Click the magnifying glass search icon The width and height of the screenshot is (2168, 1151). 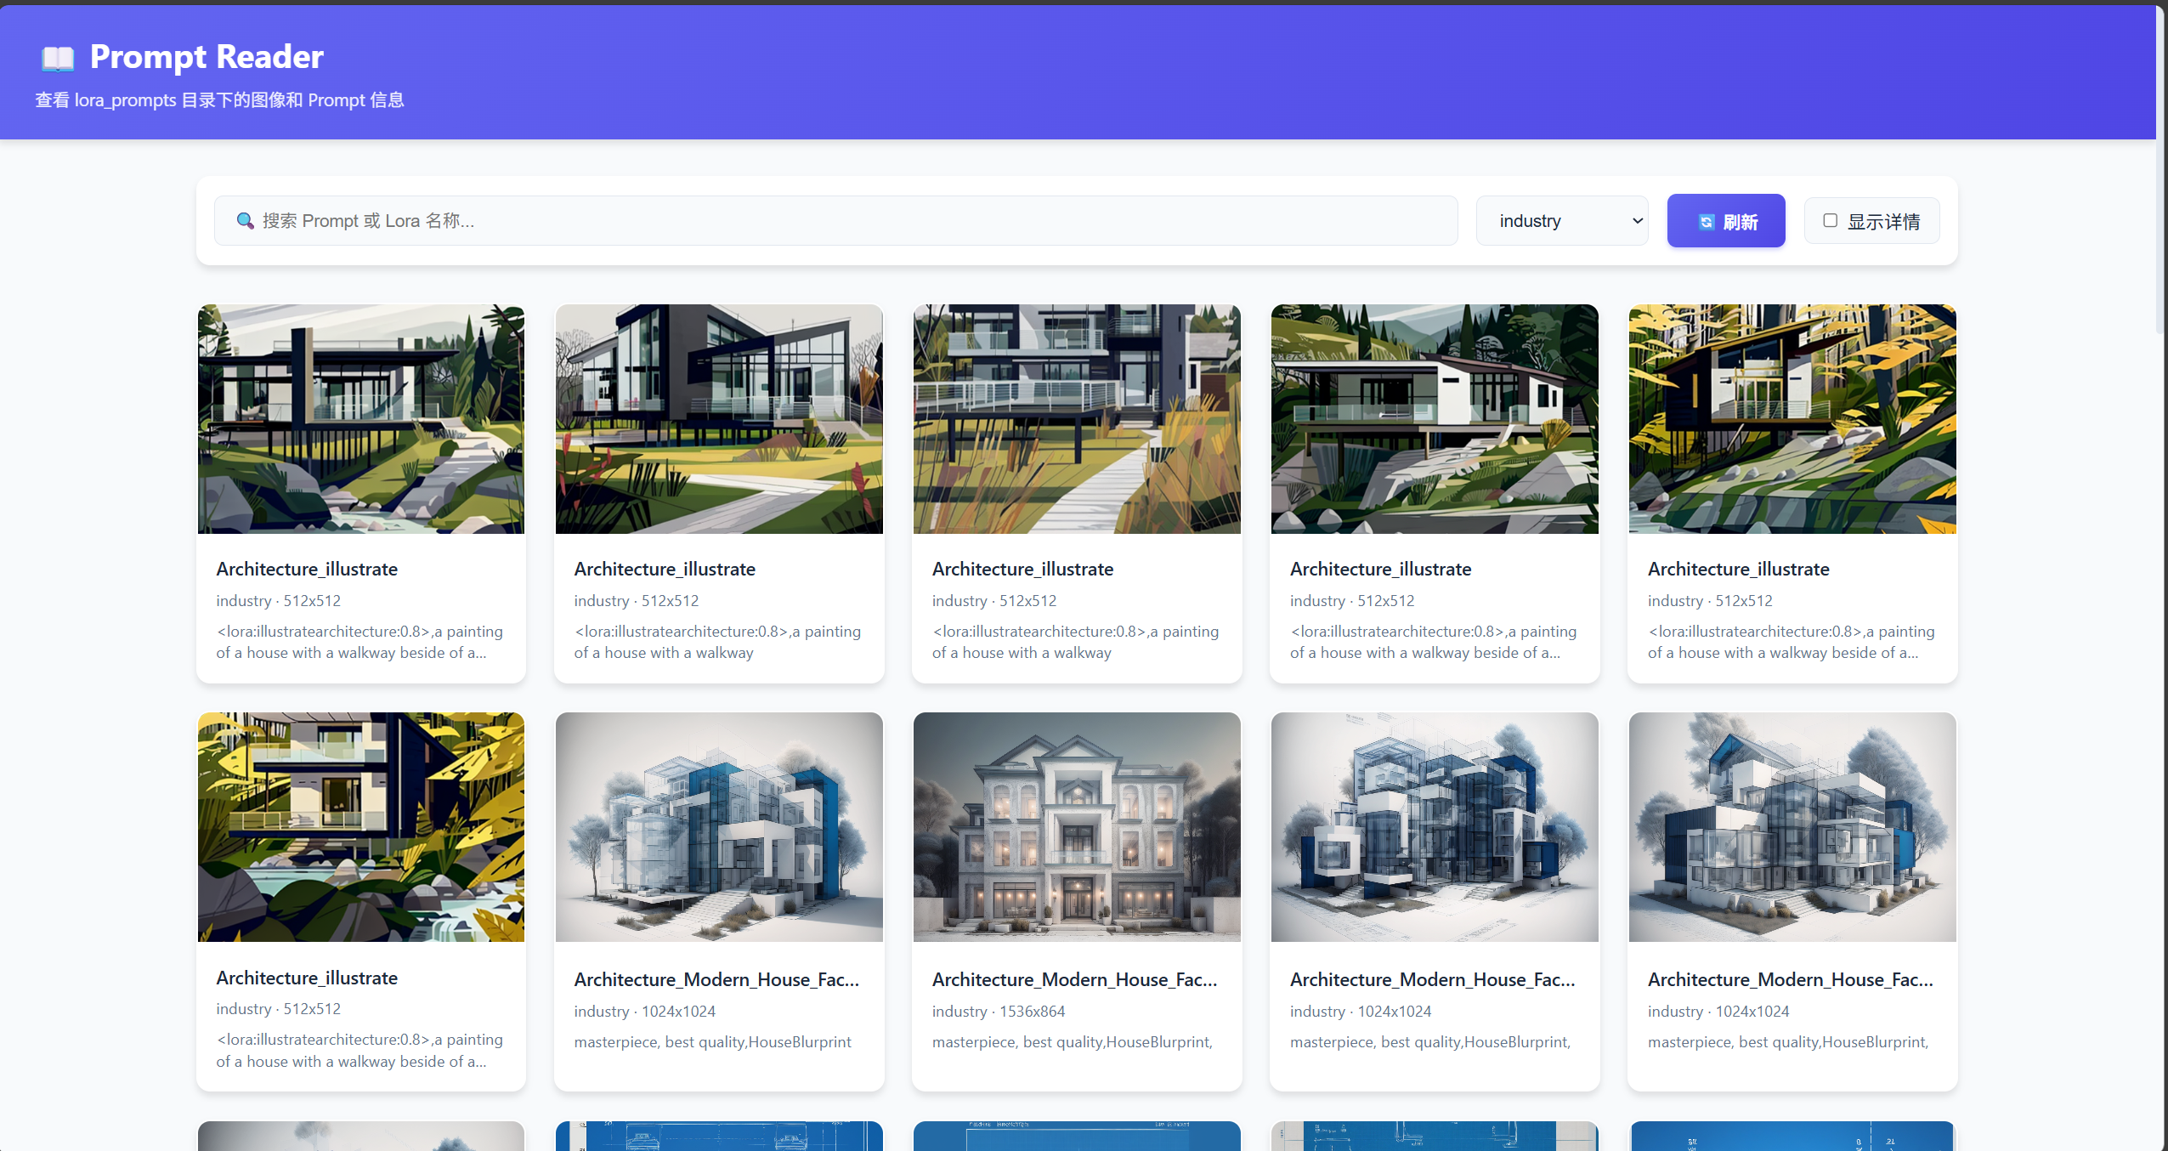pyautogui.click(x=245, y=221)
